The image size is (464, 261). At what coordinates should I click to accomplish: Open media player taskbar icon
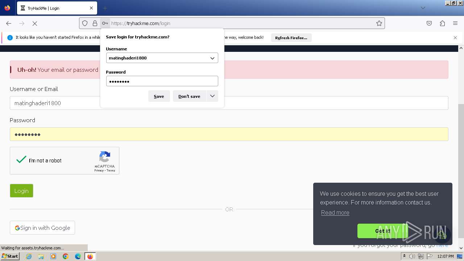(x=53, y=256)
